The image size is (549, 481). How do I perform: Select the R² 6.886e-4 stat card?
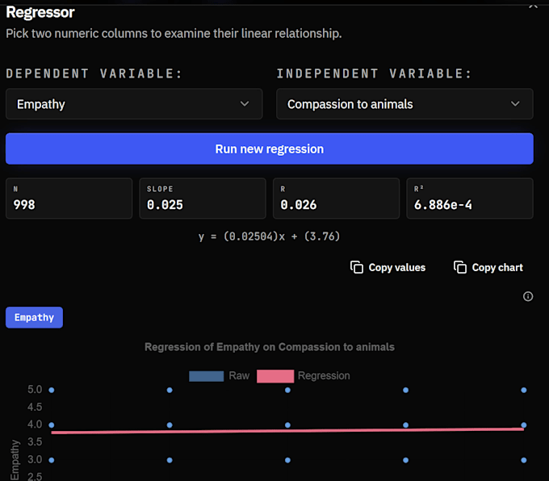pos(470,199)
